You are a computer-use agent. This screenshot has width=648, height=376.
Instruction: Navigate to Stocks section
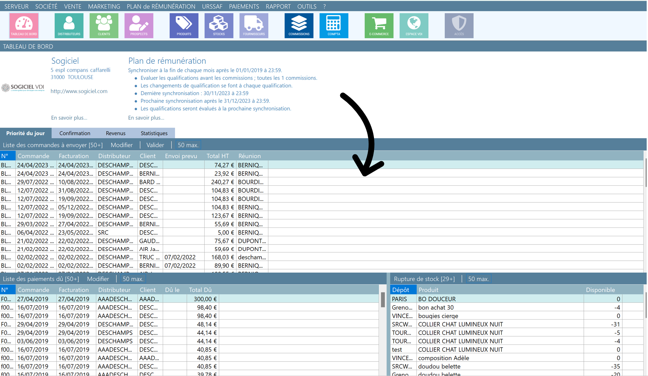[x=219, y=25]
